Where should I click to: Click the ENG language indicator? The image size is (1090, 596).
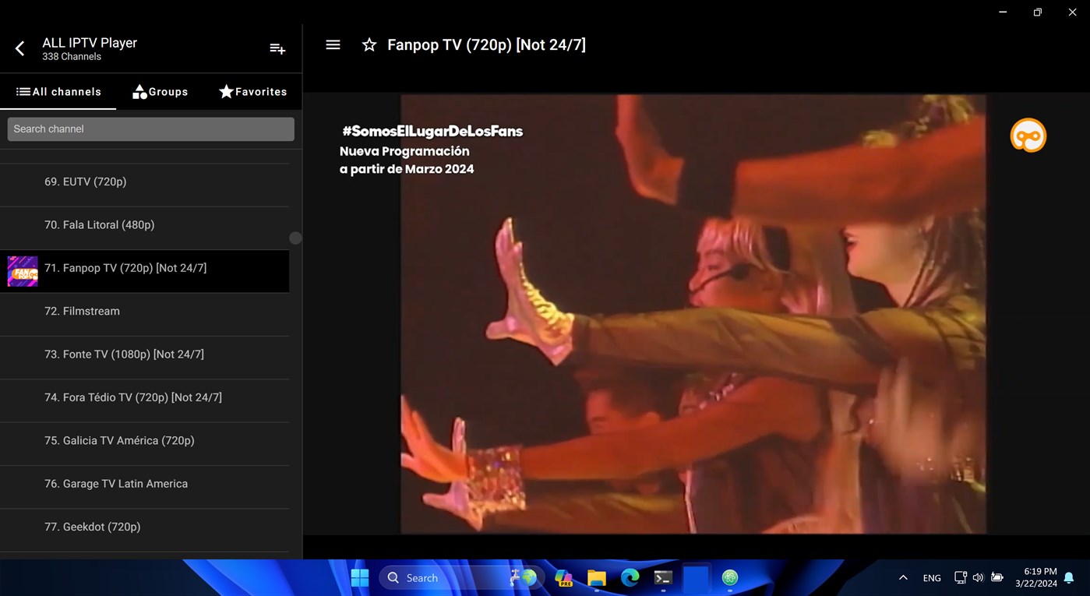931,577
